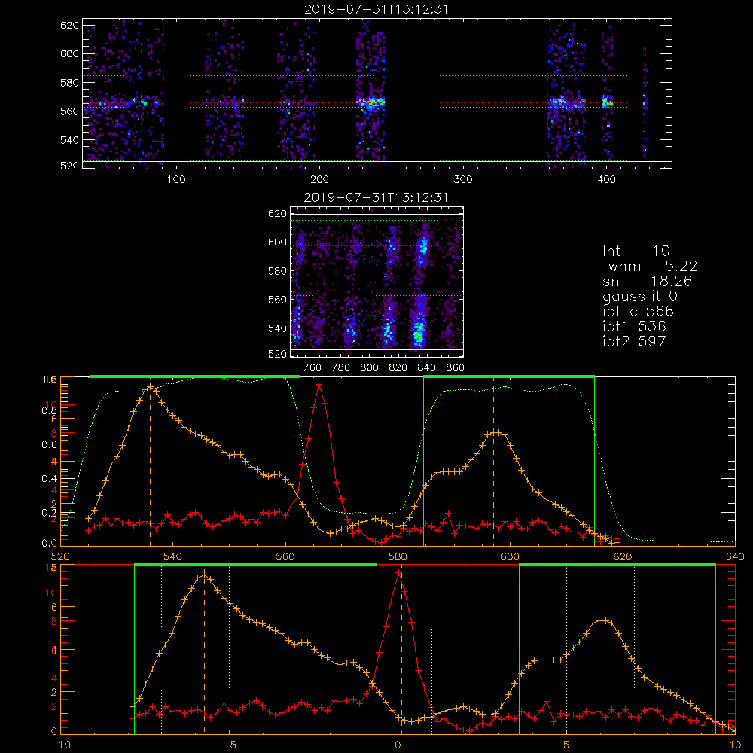
Task: Click x-axis label 640 of upper line plot
Action: pyautogui.click(x=735, y=556)
